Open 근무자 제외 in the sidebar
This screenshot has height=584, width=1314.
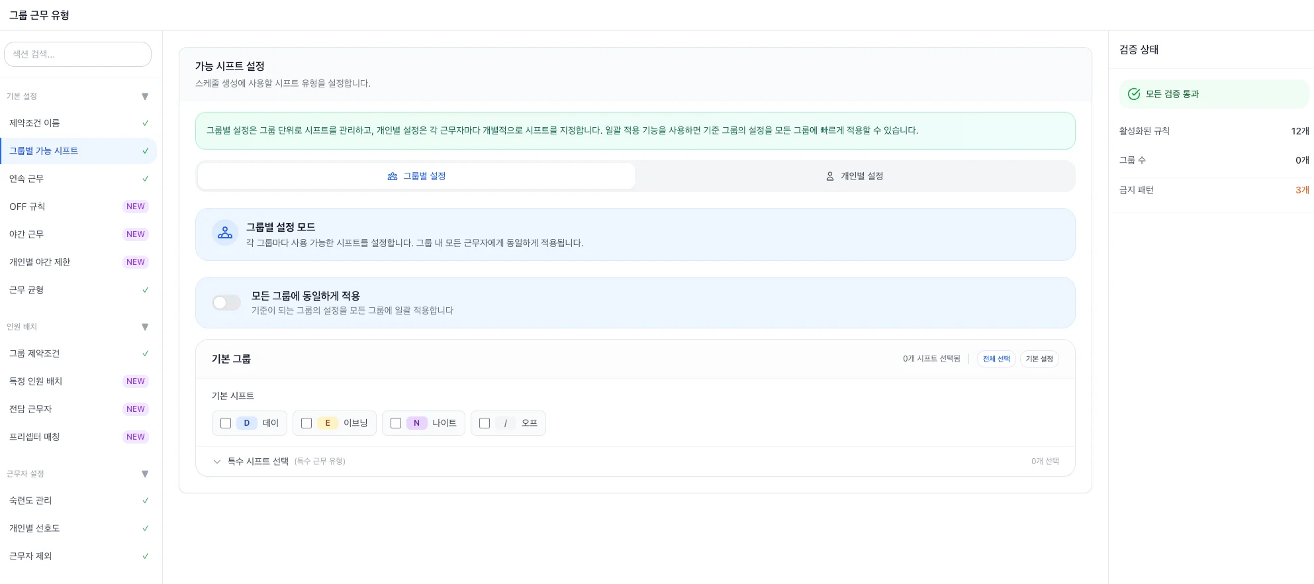(78, 556)
